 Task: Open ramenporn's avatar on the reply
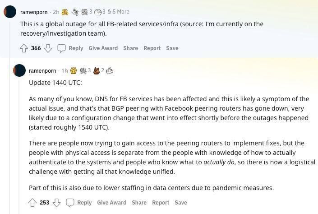(19, 70)
